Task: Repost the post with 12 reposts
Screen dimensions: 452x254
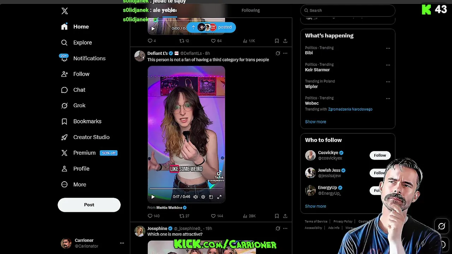Action: (184, 41)
